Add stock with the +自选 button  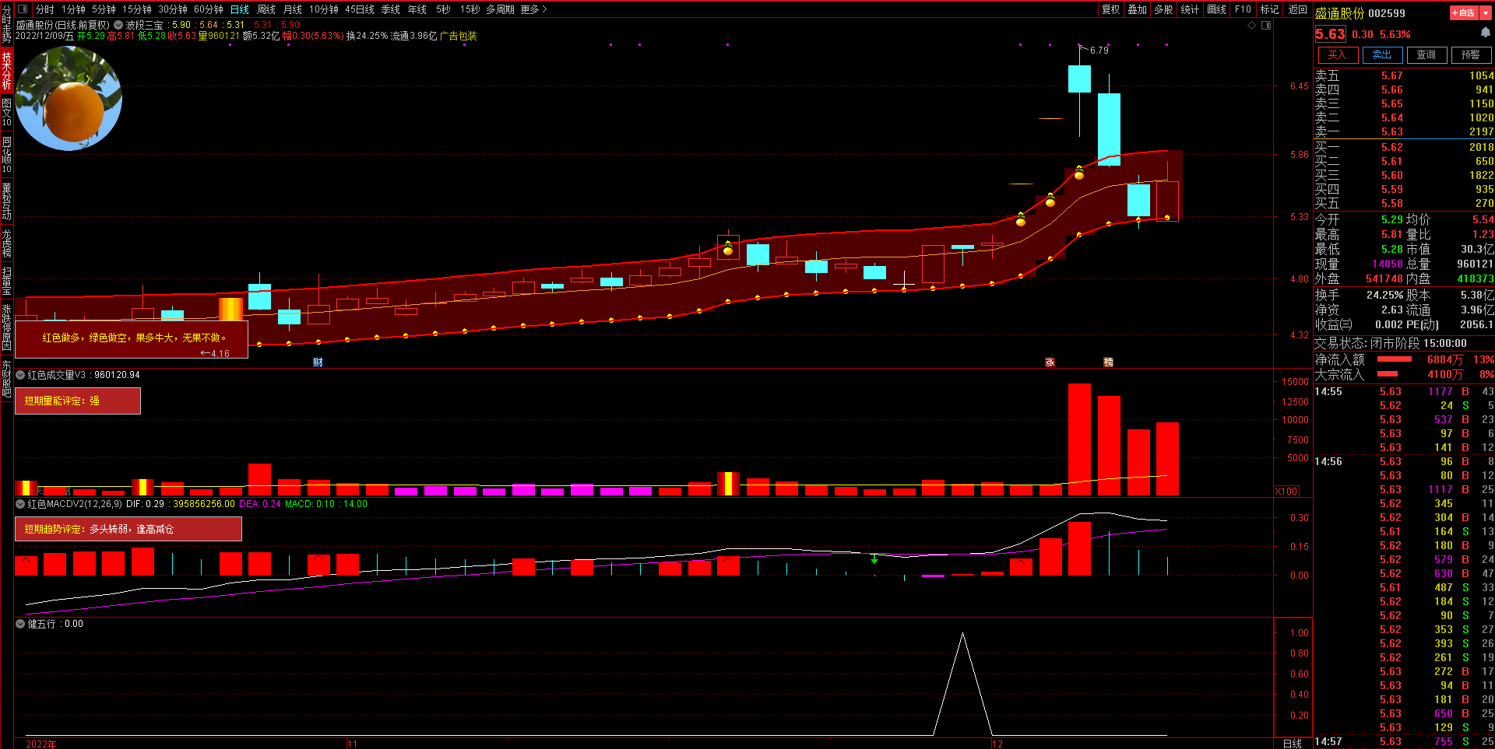[x=1464, y=12]
